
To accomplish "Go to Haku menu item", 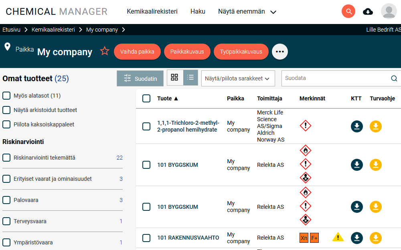I will [x=198, y=12].
